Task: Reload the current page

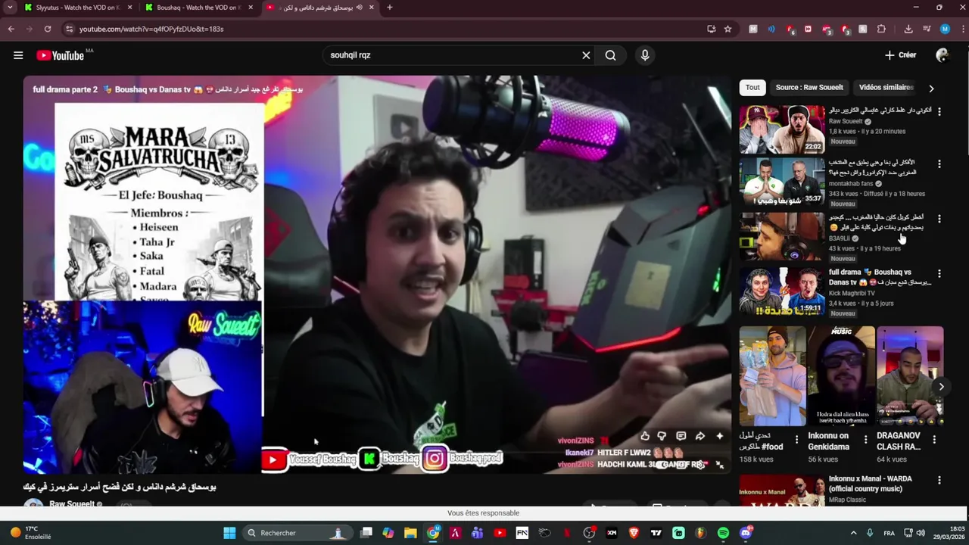Action: tap(47, 29)
